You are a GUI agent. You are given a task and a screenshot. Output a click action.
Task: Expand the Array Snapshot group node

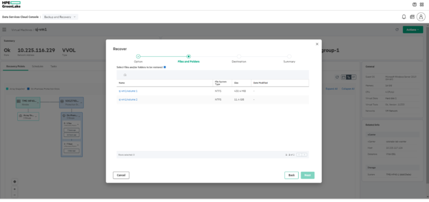pyautogui.click(x=36, y=116)
